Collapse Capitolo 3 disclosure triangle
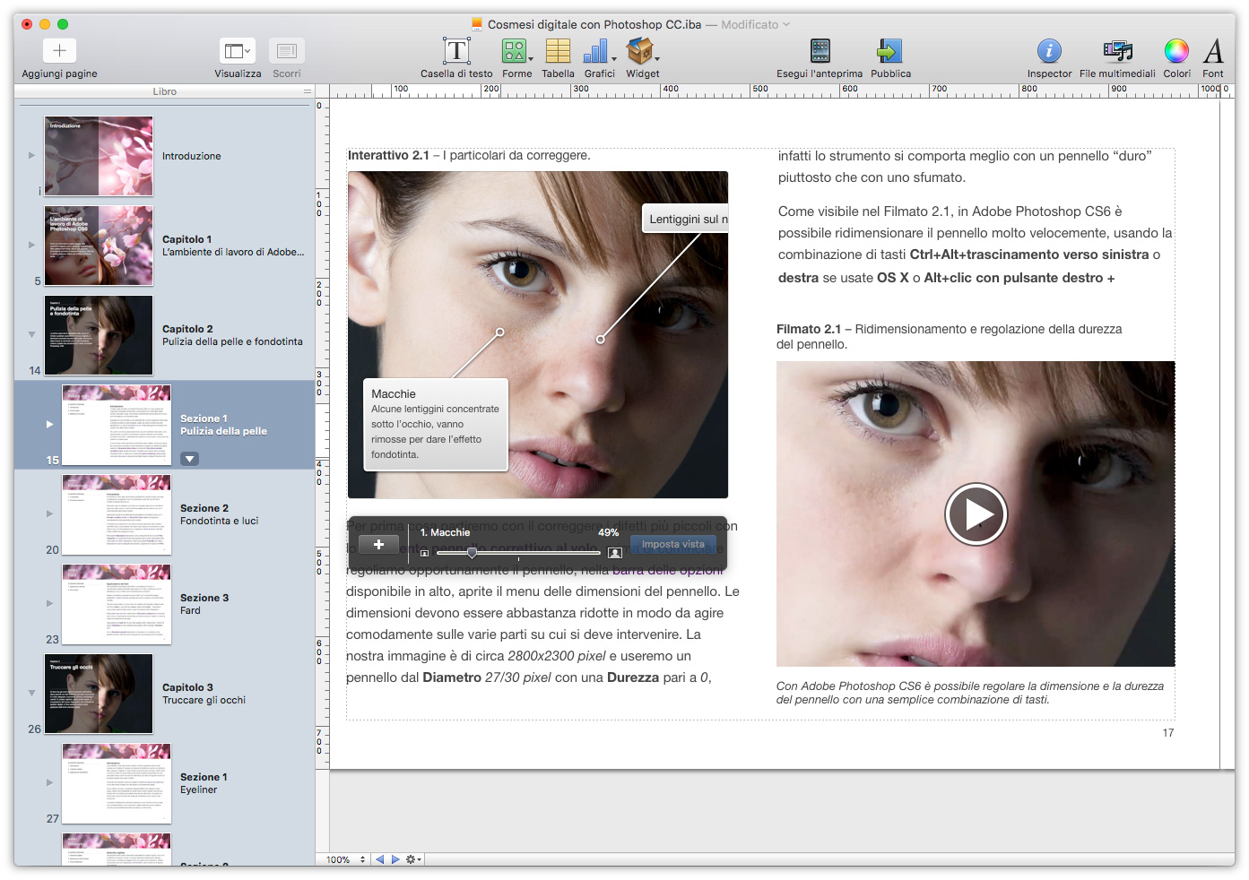Image resolution: width=1249 pixels, height=880 pixels. (x=31, y=693)
